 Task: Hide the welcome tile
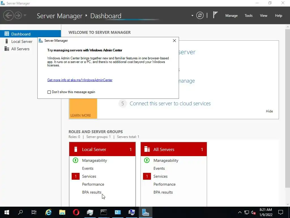(x=269, y=111)
